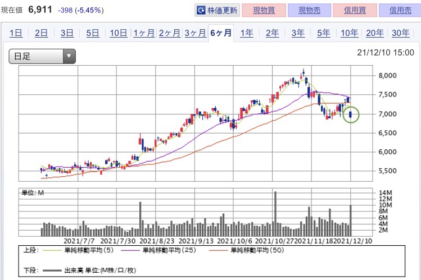The image size is (421, 280).
Task: Select the 2日 period tab
Action: (x=42, y=33)
